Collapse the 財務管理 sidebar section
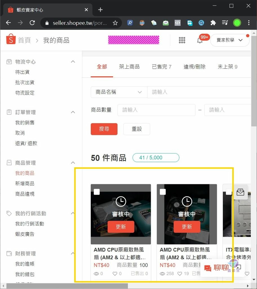The image size is (257, 289). [73, 253]
